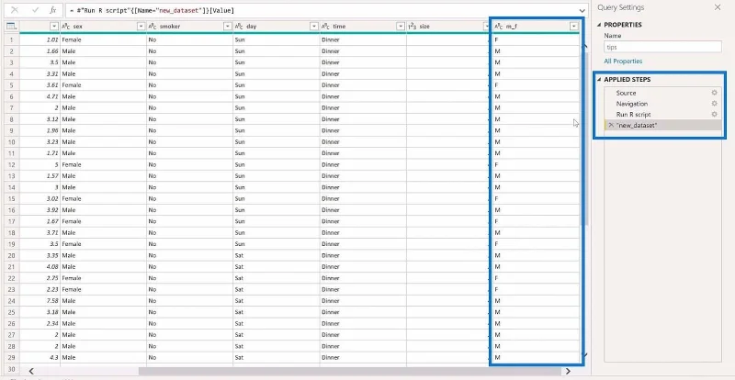Collapse the PROPERTIES section
The height and width of the screenshot is (380, 735).
coord(600,25)
